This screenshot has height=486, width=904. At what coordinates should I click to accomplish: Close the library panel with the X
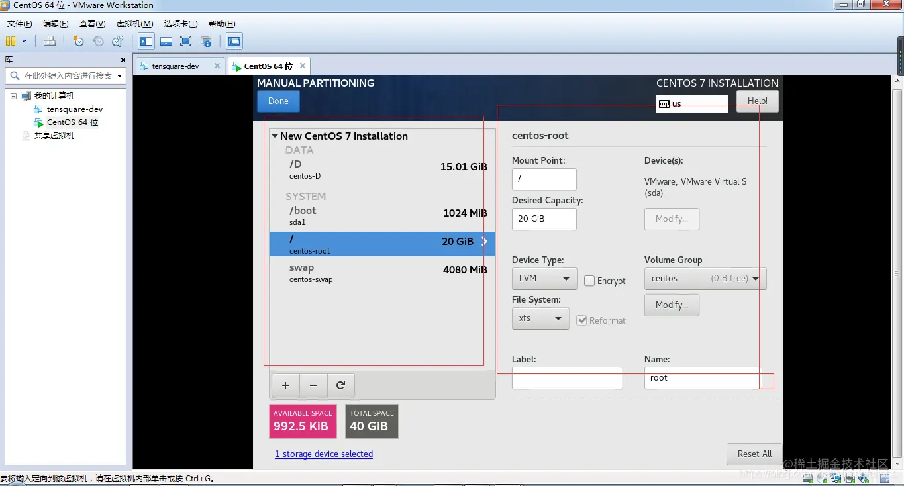tap(123, 60)
